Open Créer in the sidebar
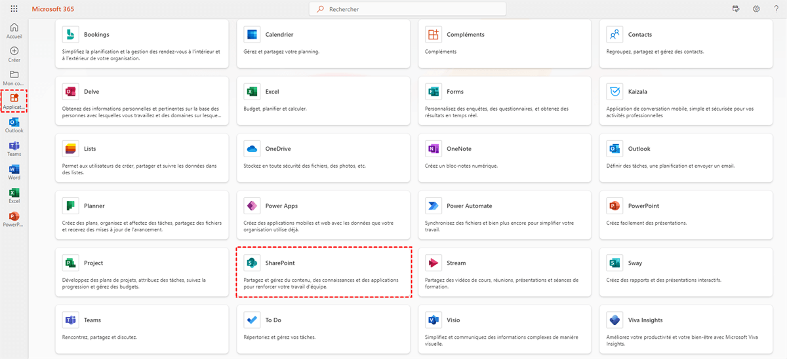Viewport: 787px width, 359px height. (14, 54)
